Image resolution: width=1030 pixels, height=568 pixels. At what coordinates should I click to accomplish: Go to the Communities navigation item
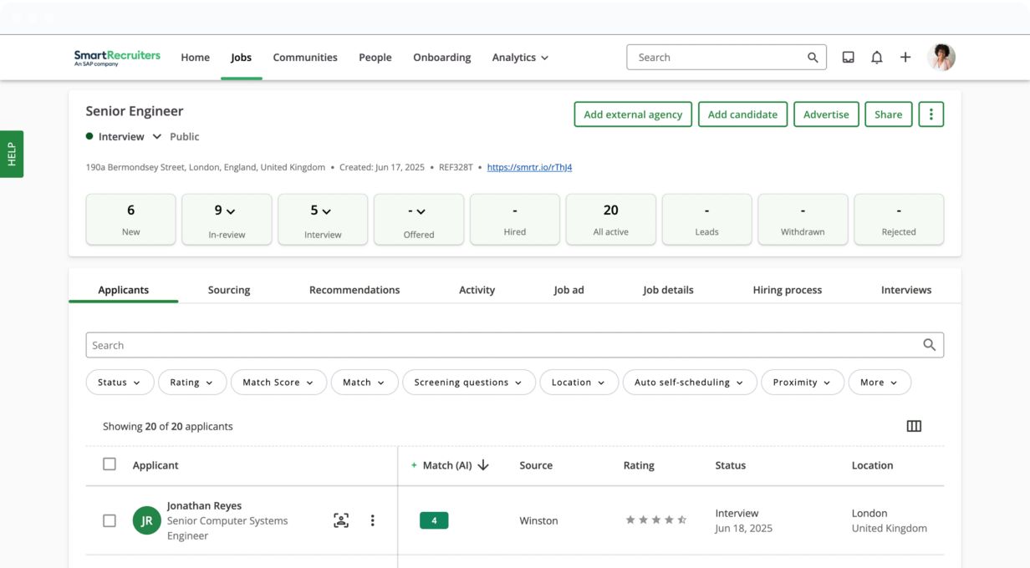point(305,58)
